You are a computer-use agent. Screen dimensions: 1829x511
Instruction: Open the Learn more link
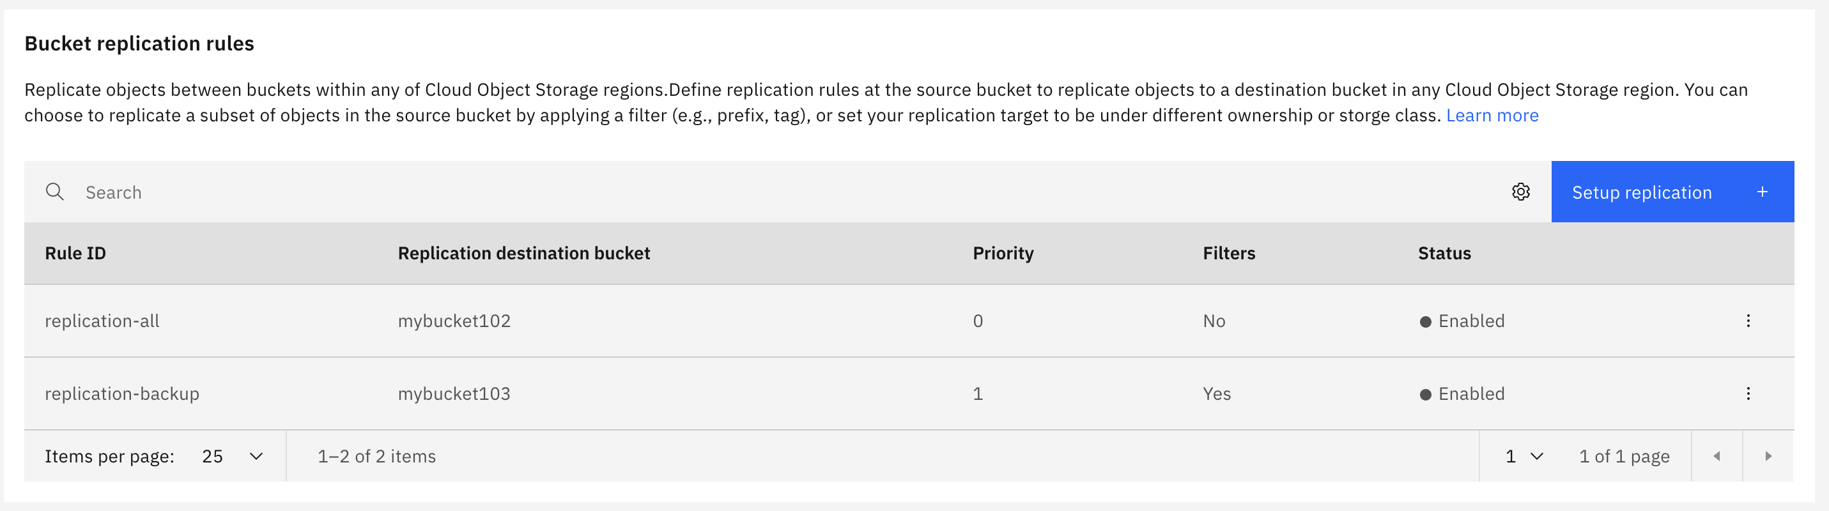click(x=1492, y=115)
